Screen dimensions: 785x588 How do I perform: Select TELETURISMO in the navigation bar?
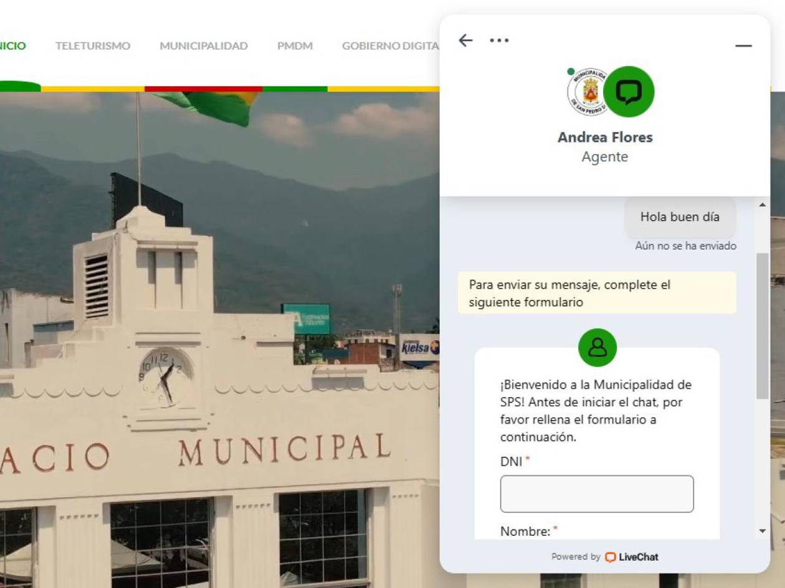click(92, 45)
